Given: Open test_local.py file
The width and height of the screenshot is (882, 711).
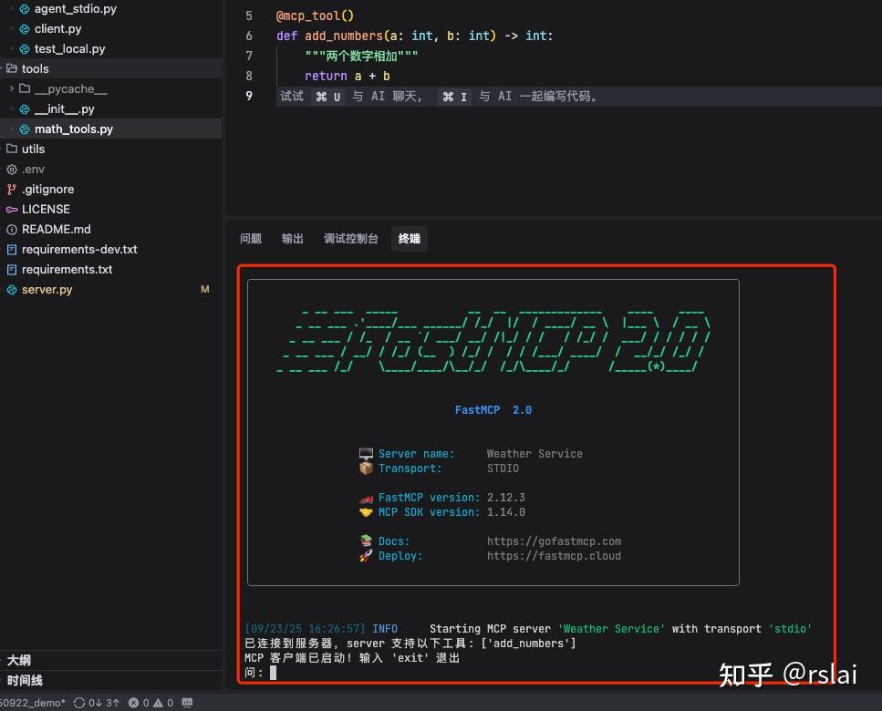Looking at the screenshot, I should click(69, 49).
